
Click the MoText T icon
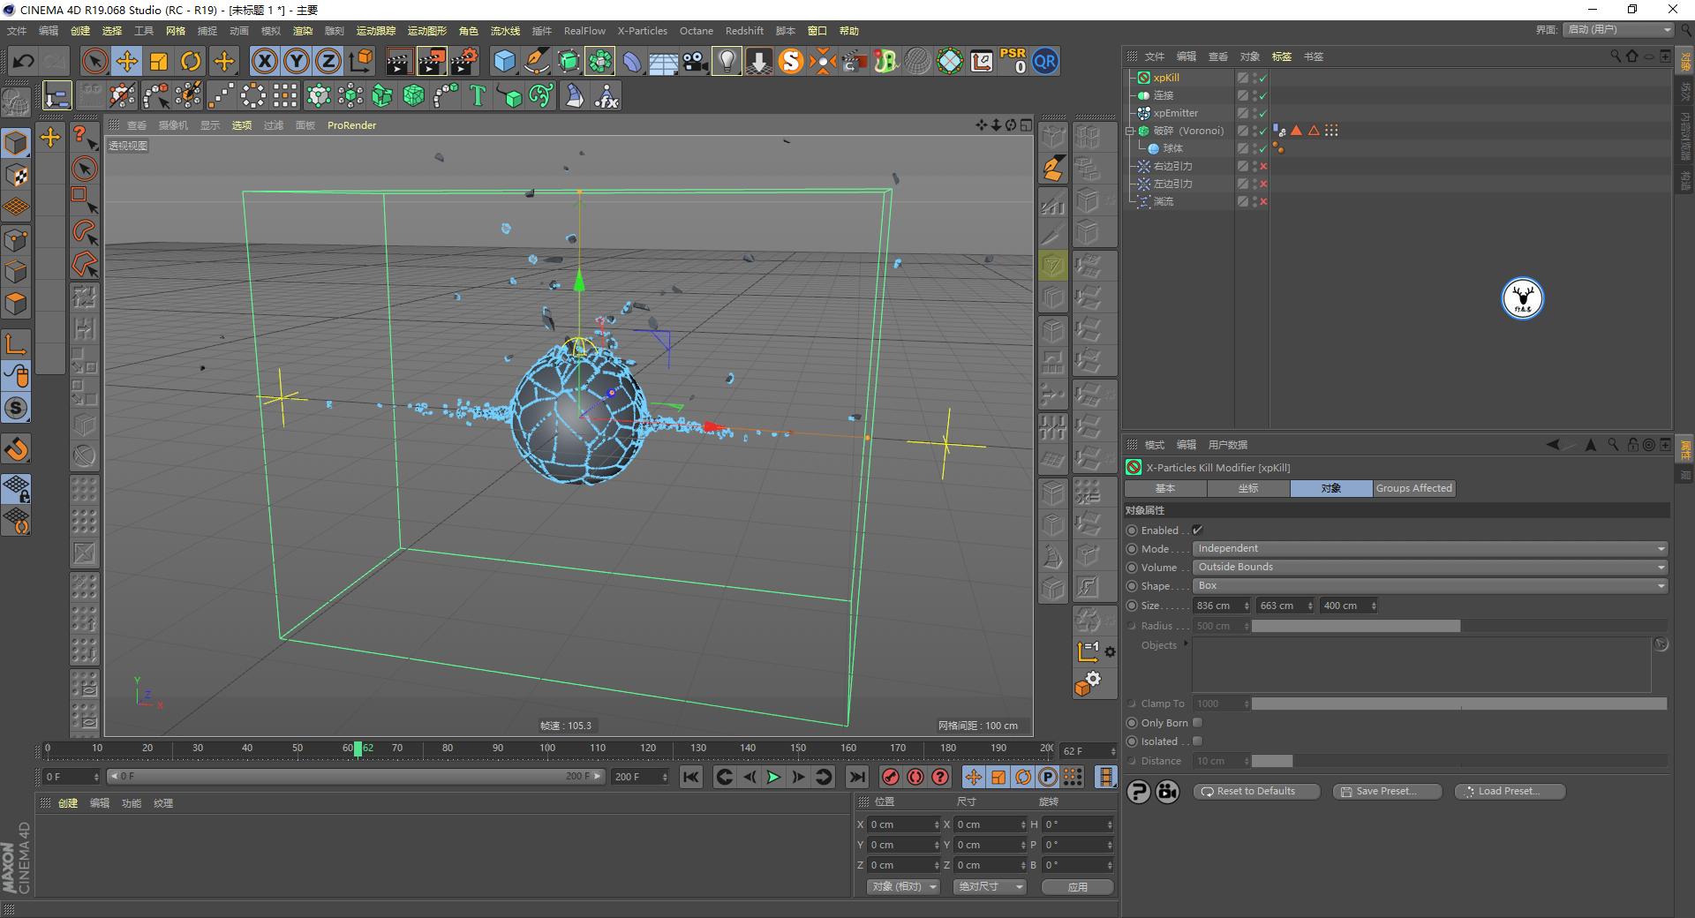click(478, 95)
